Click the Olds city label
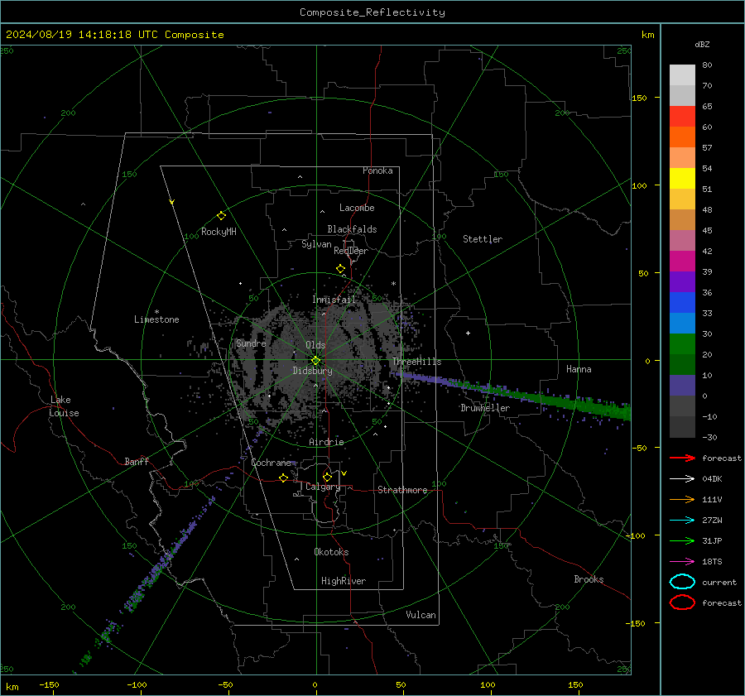Viewport: 745px width, 696px height. [315, 345]
